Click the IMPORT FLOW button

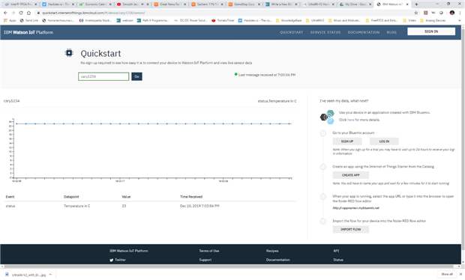click(350, 229)
